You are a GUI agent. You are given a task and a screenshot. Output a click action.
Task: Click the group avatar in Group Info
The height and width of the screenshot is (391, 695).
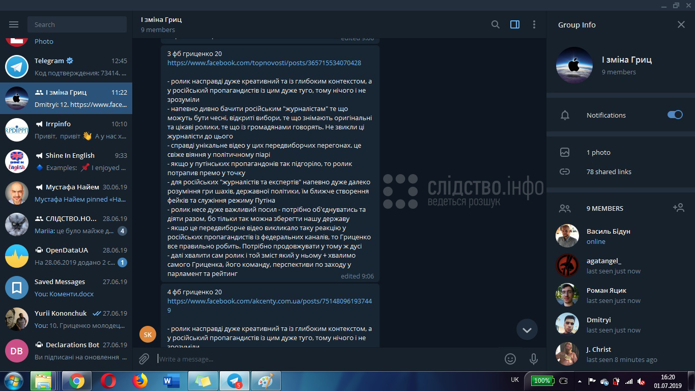(574, 65)
